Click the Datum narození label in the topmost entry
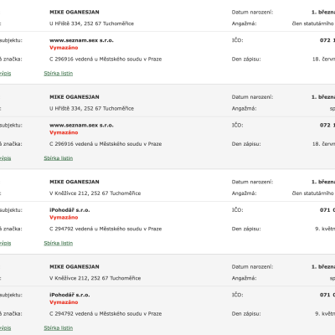 point(252,13)
